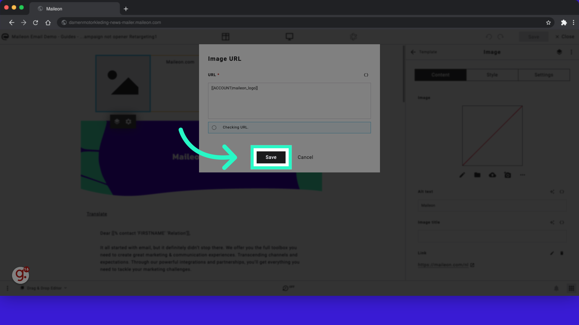
Task: Switch to layout grid view icon
Action: (226, 37)
